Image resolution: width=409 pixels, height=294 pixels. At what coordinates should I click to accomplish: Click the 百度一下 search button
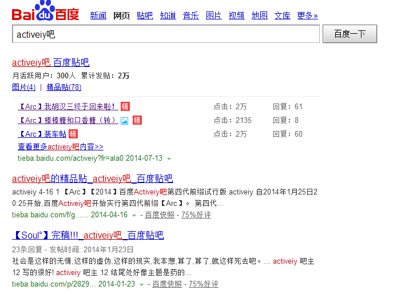point(350,34)
